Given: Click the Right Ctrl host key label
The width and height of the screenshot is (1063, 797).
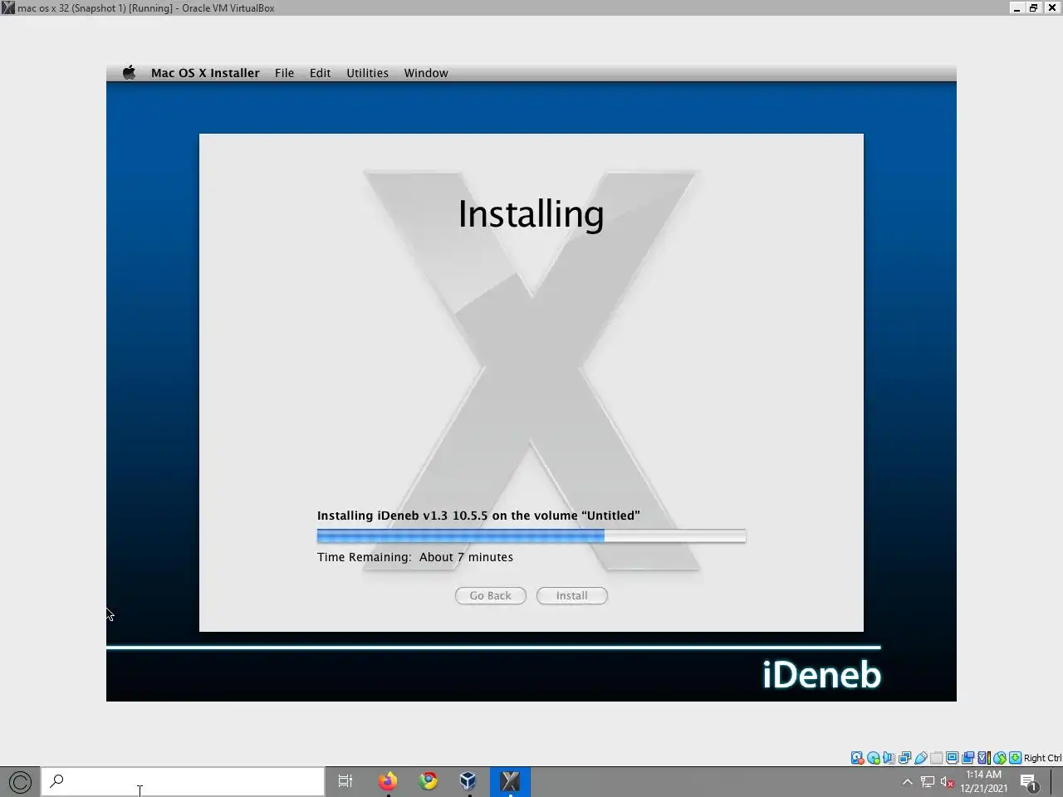Looking at the screenshot, I should [x=1042, y=758].
